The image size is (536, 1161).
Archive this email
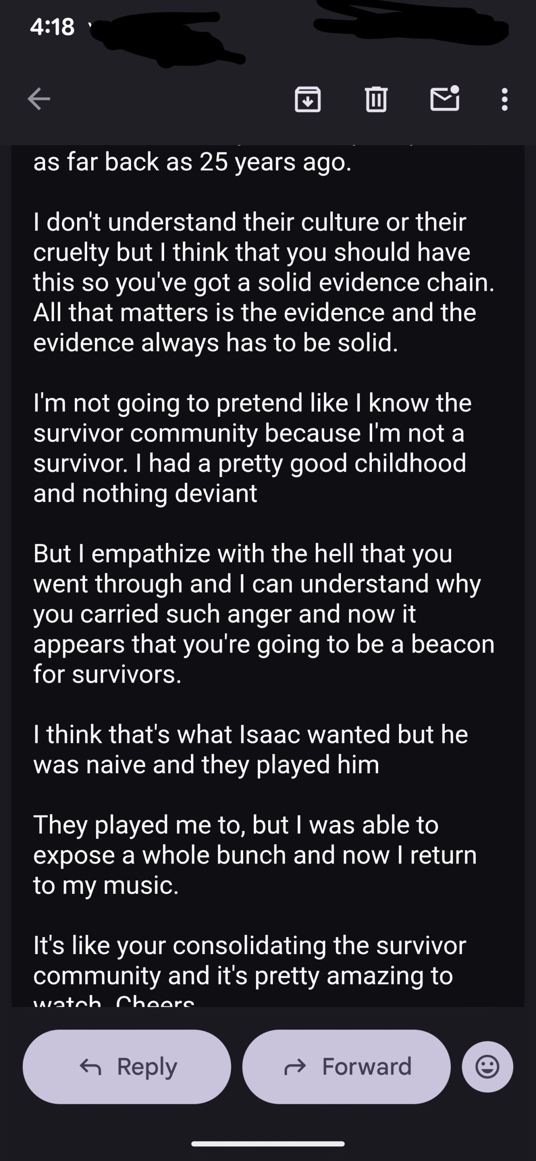click(308, 99)
